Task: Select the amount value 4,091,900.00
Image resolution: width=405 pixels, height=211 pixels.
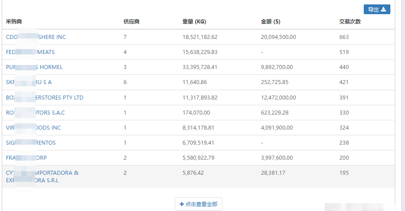Action: pos(277,128)
